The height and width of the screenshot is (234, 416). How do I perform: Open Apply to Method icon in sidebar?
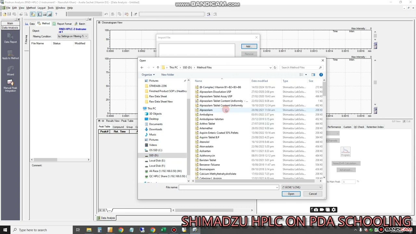(x=10, y=55)
